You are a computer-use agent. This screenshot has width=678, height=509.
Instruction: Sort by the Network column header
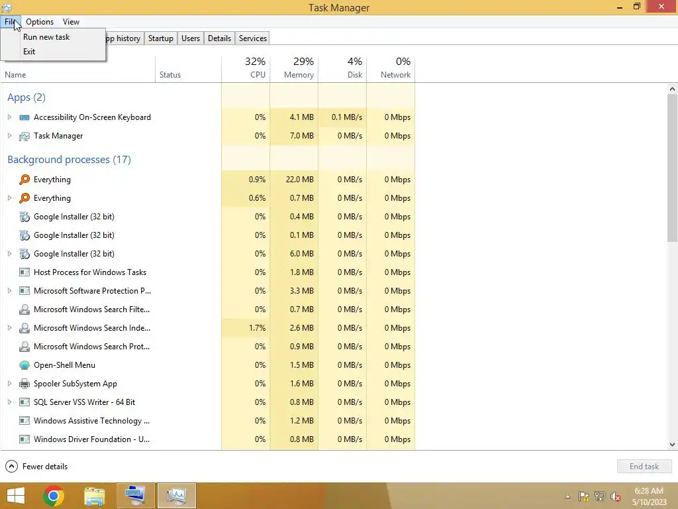pyautogui.click(x=391, y=68)
